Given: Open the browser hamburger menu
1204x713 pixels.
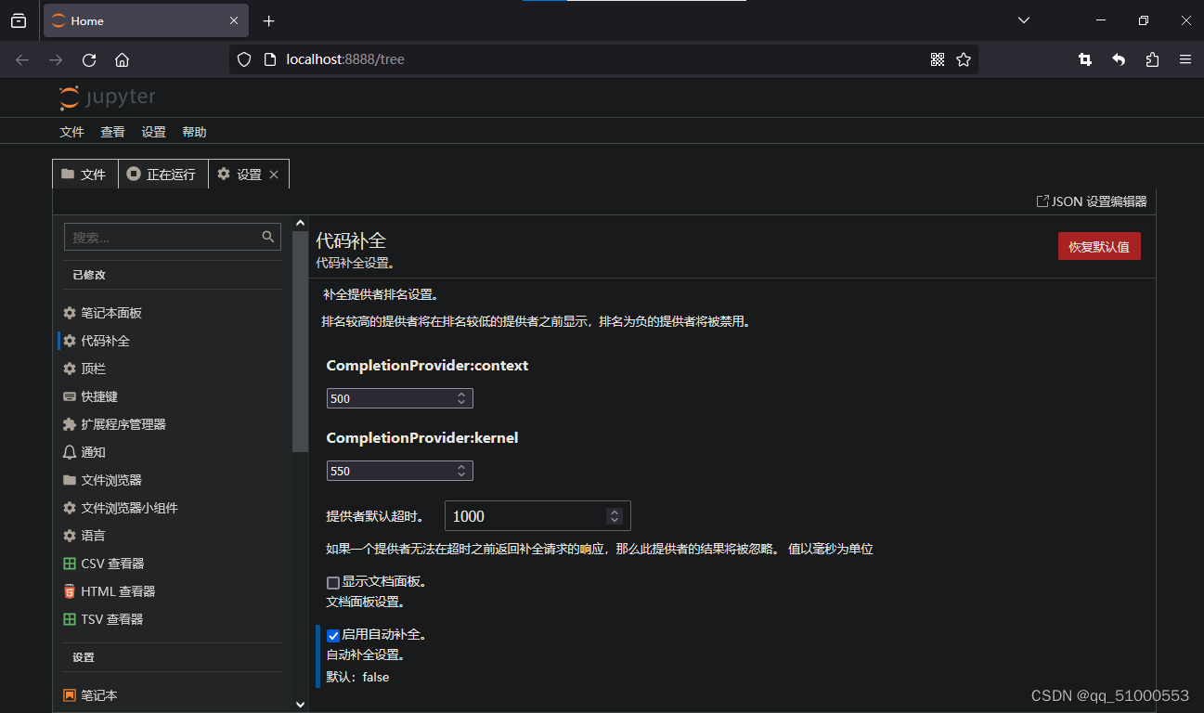Looking at the screenshot, I should tap(1185, 59).
